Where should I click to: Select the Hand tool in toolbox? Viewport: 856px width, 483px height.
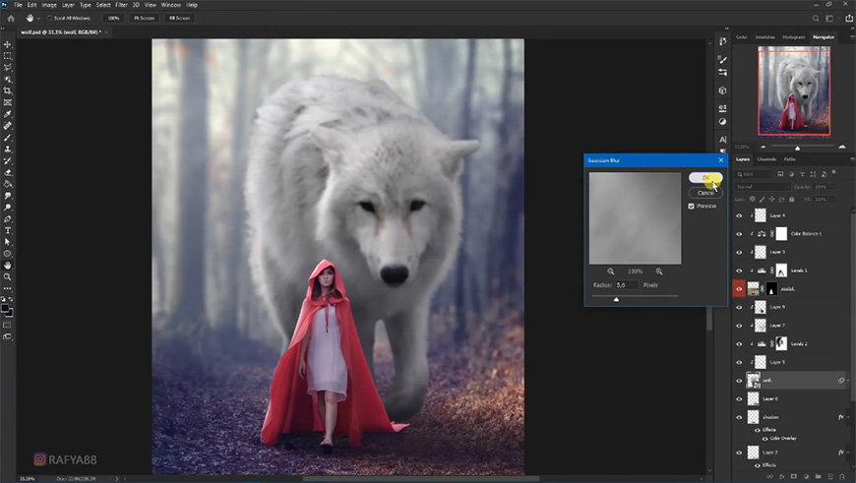click(8, 266)
